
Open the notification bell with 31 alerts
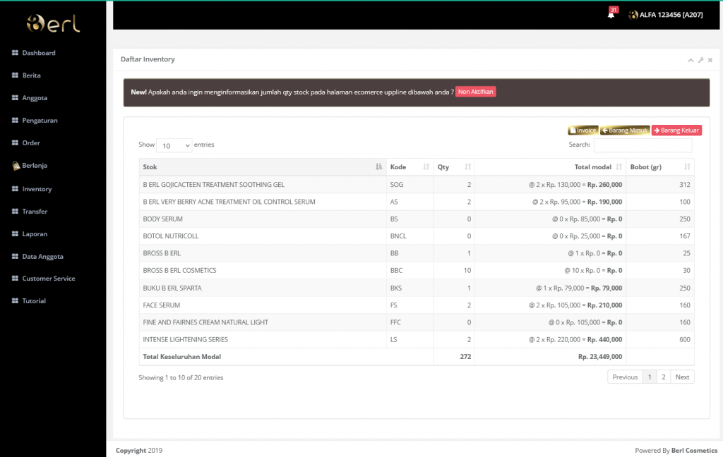point(611,15)
